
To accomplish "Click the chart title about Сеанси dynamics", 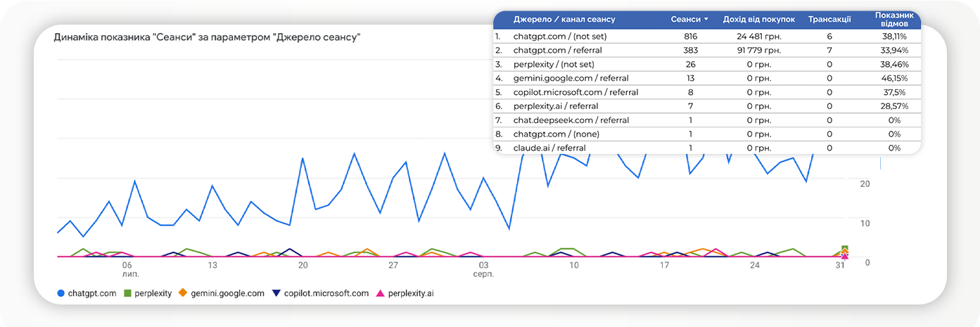I will point(208,37).
